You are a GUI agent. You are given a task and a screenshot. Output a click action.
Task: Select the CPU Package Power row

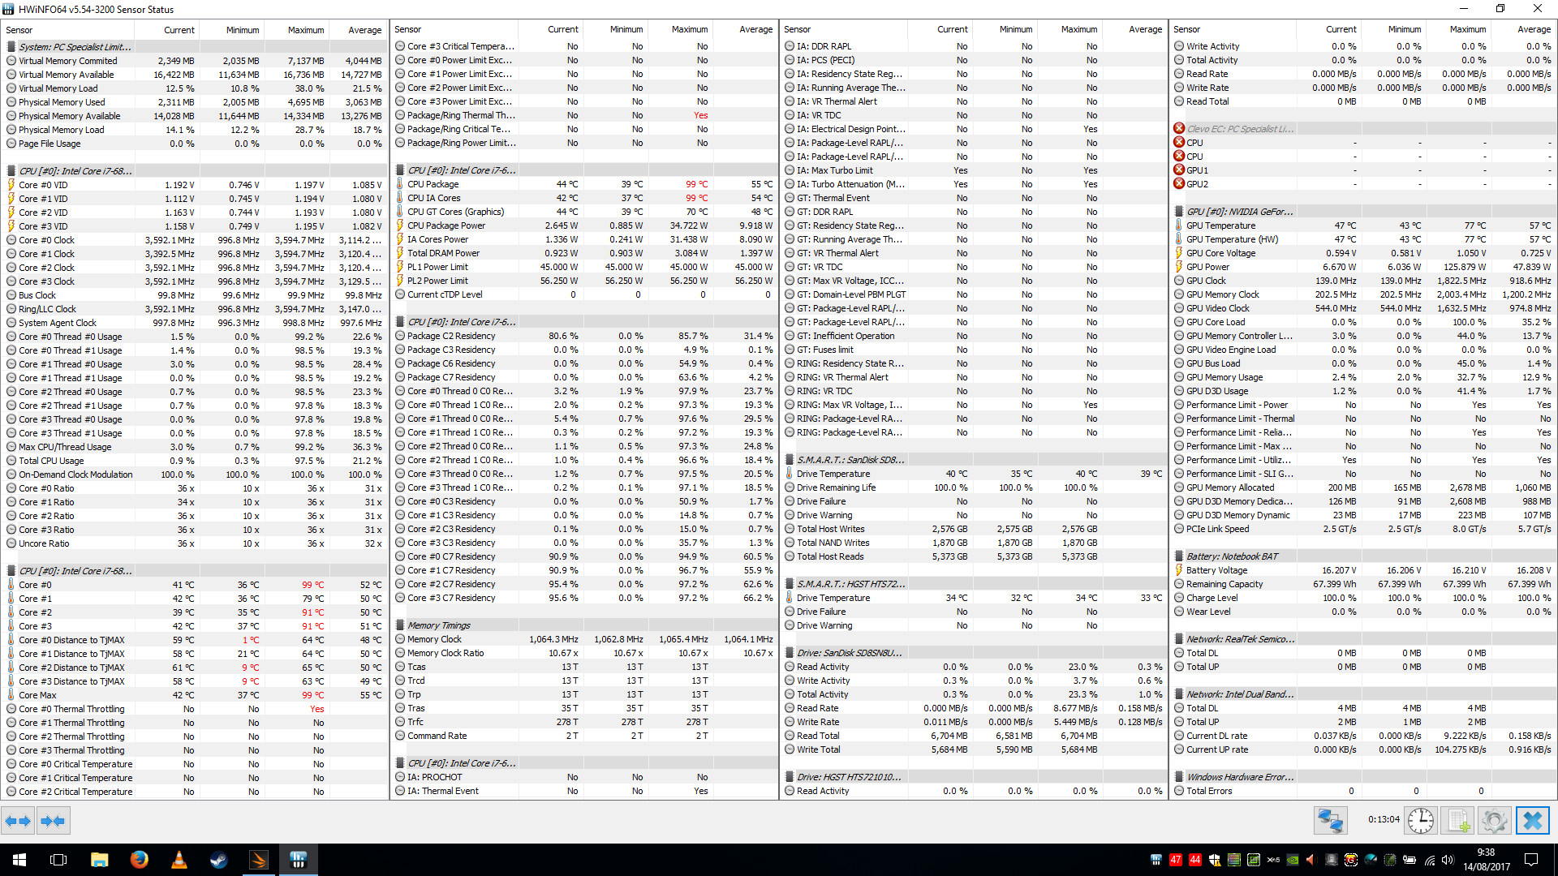click(584, 225)
